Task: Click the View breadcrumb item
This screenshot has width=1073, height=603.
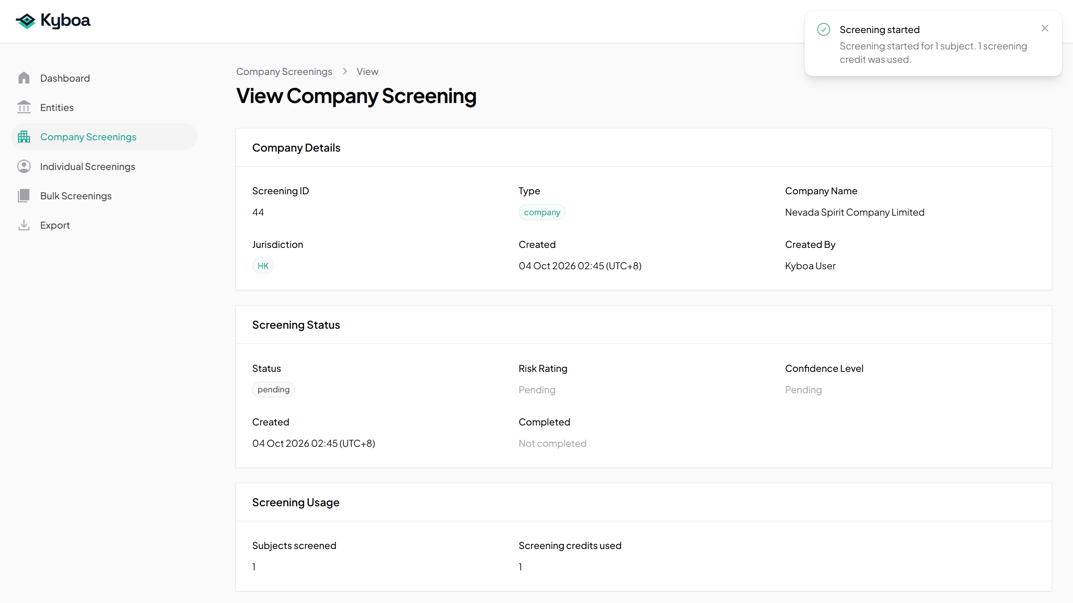Action: 367,72
